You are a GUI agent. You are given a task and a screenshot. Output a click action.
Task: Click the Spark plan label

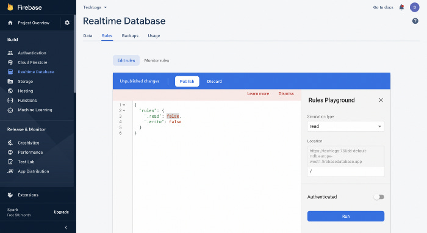(13, 210)
